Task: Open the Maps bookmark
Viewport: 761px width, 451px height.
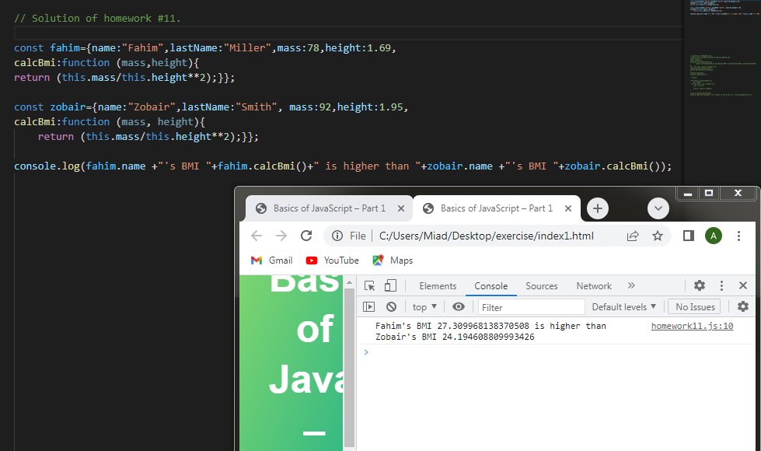Action: 393,260
